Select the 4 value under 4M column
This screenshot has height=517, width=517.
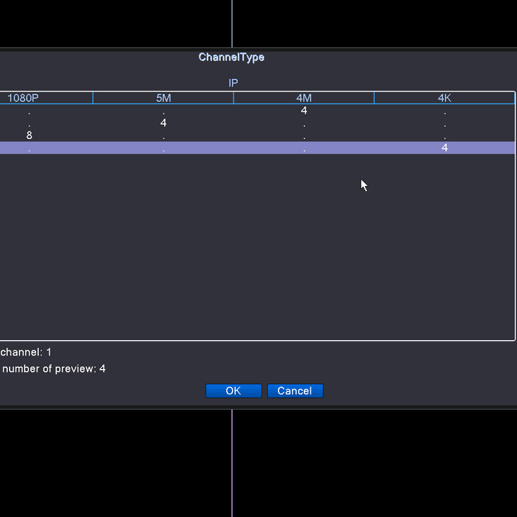point(304,111)
